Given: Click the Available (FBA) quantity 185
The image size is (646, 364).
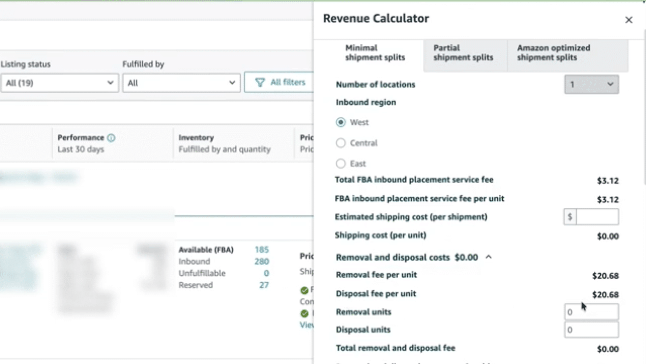Looking at the screenshot, I should tap(262, 250).
